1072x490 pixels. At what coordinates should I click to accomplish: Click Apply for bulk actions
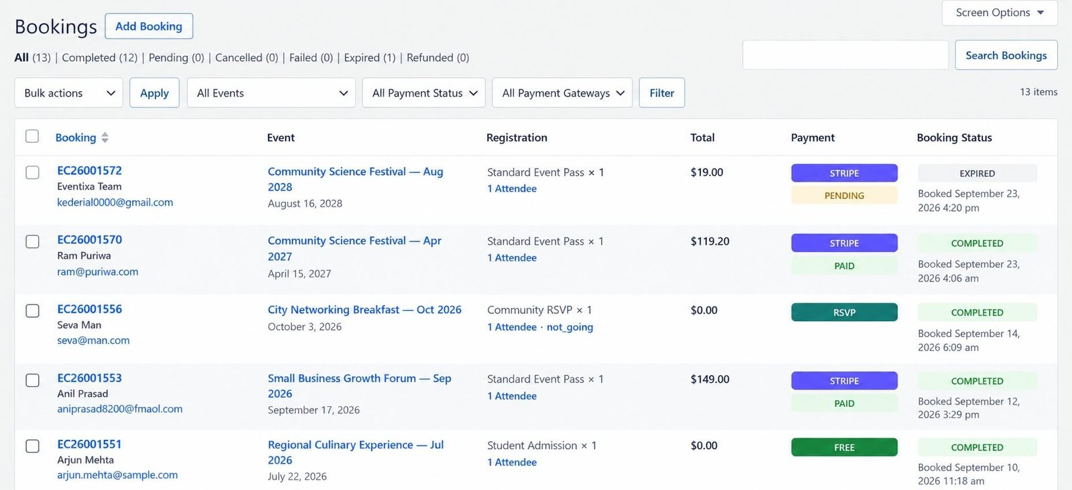click(154, 93)
